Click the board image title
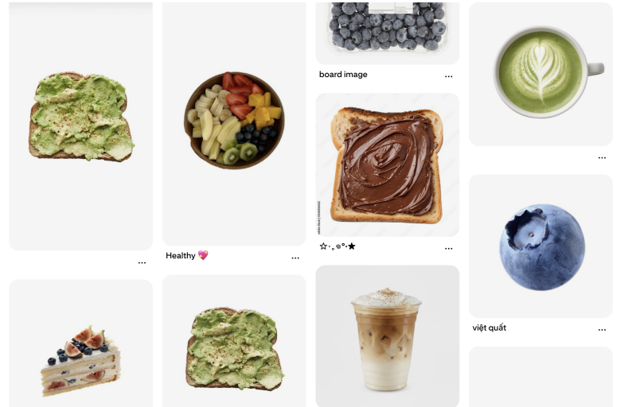The image size is (636, 407). tap(343, 75)
